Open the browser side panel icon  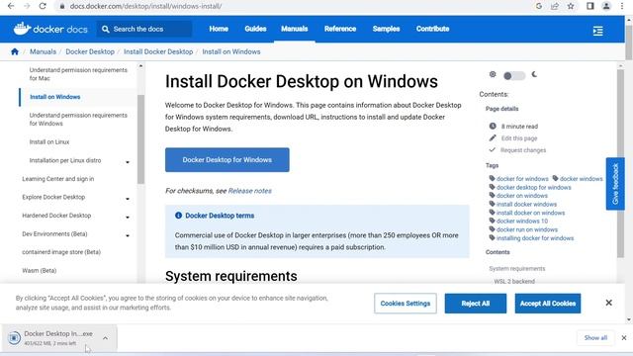point(590,6)
